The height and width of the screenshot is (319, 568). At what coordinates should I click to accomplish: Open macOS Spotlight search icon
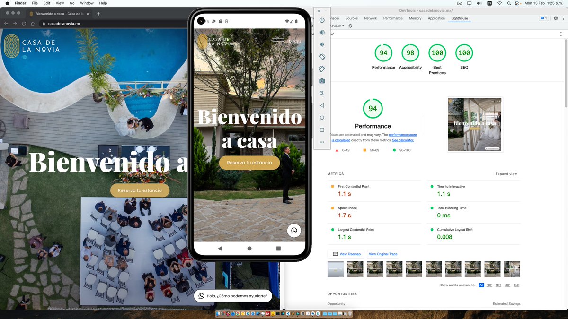[x=509, y=3]
